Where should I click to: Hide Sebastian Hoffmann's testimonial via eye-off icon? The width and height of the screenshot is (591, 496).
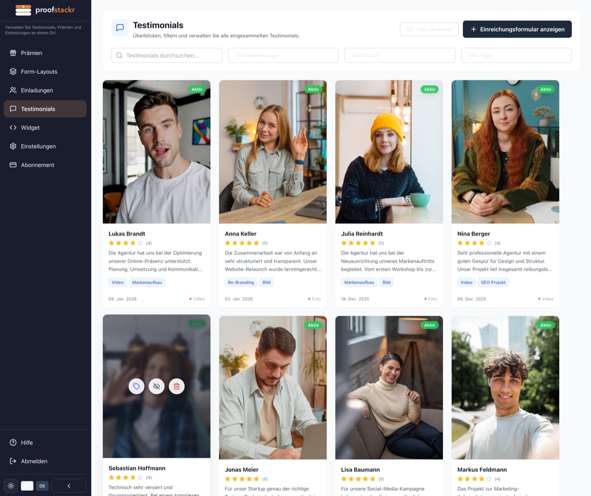point(157,386)
